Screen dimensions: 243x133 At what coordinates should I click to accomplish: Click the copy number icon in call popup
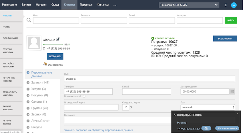(x=206, y=129)
